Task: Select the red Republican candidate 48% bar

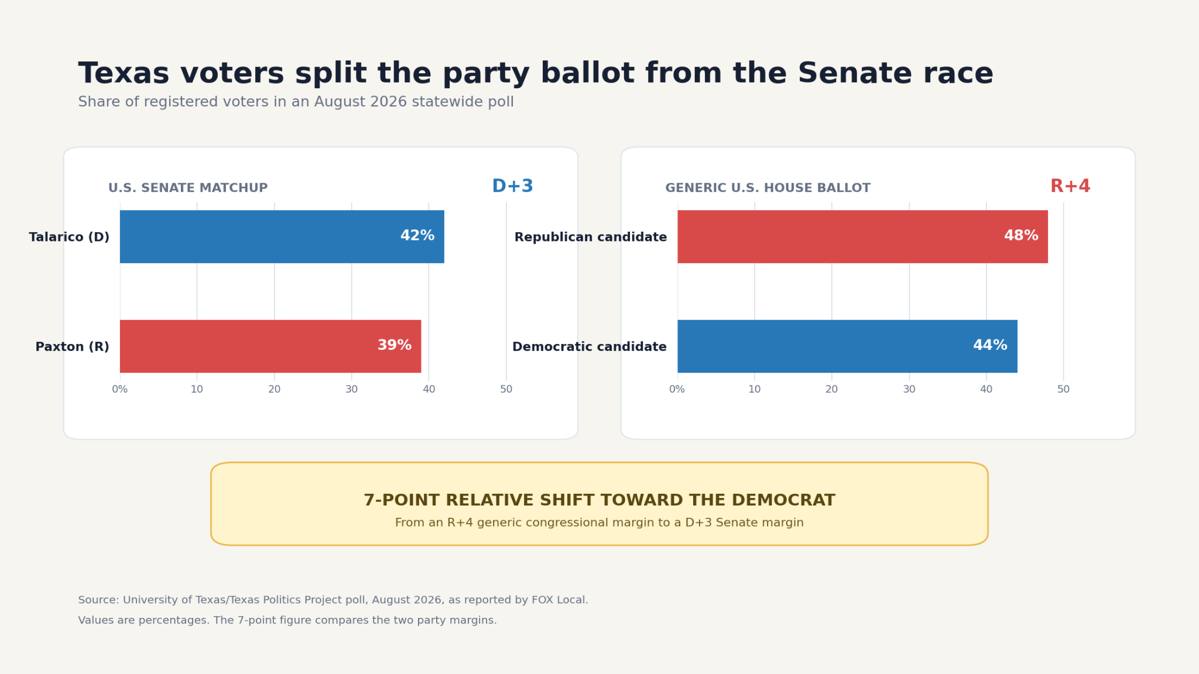Action: click(x=862, y=236)
